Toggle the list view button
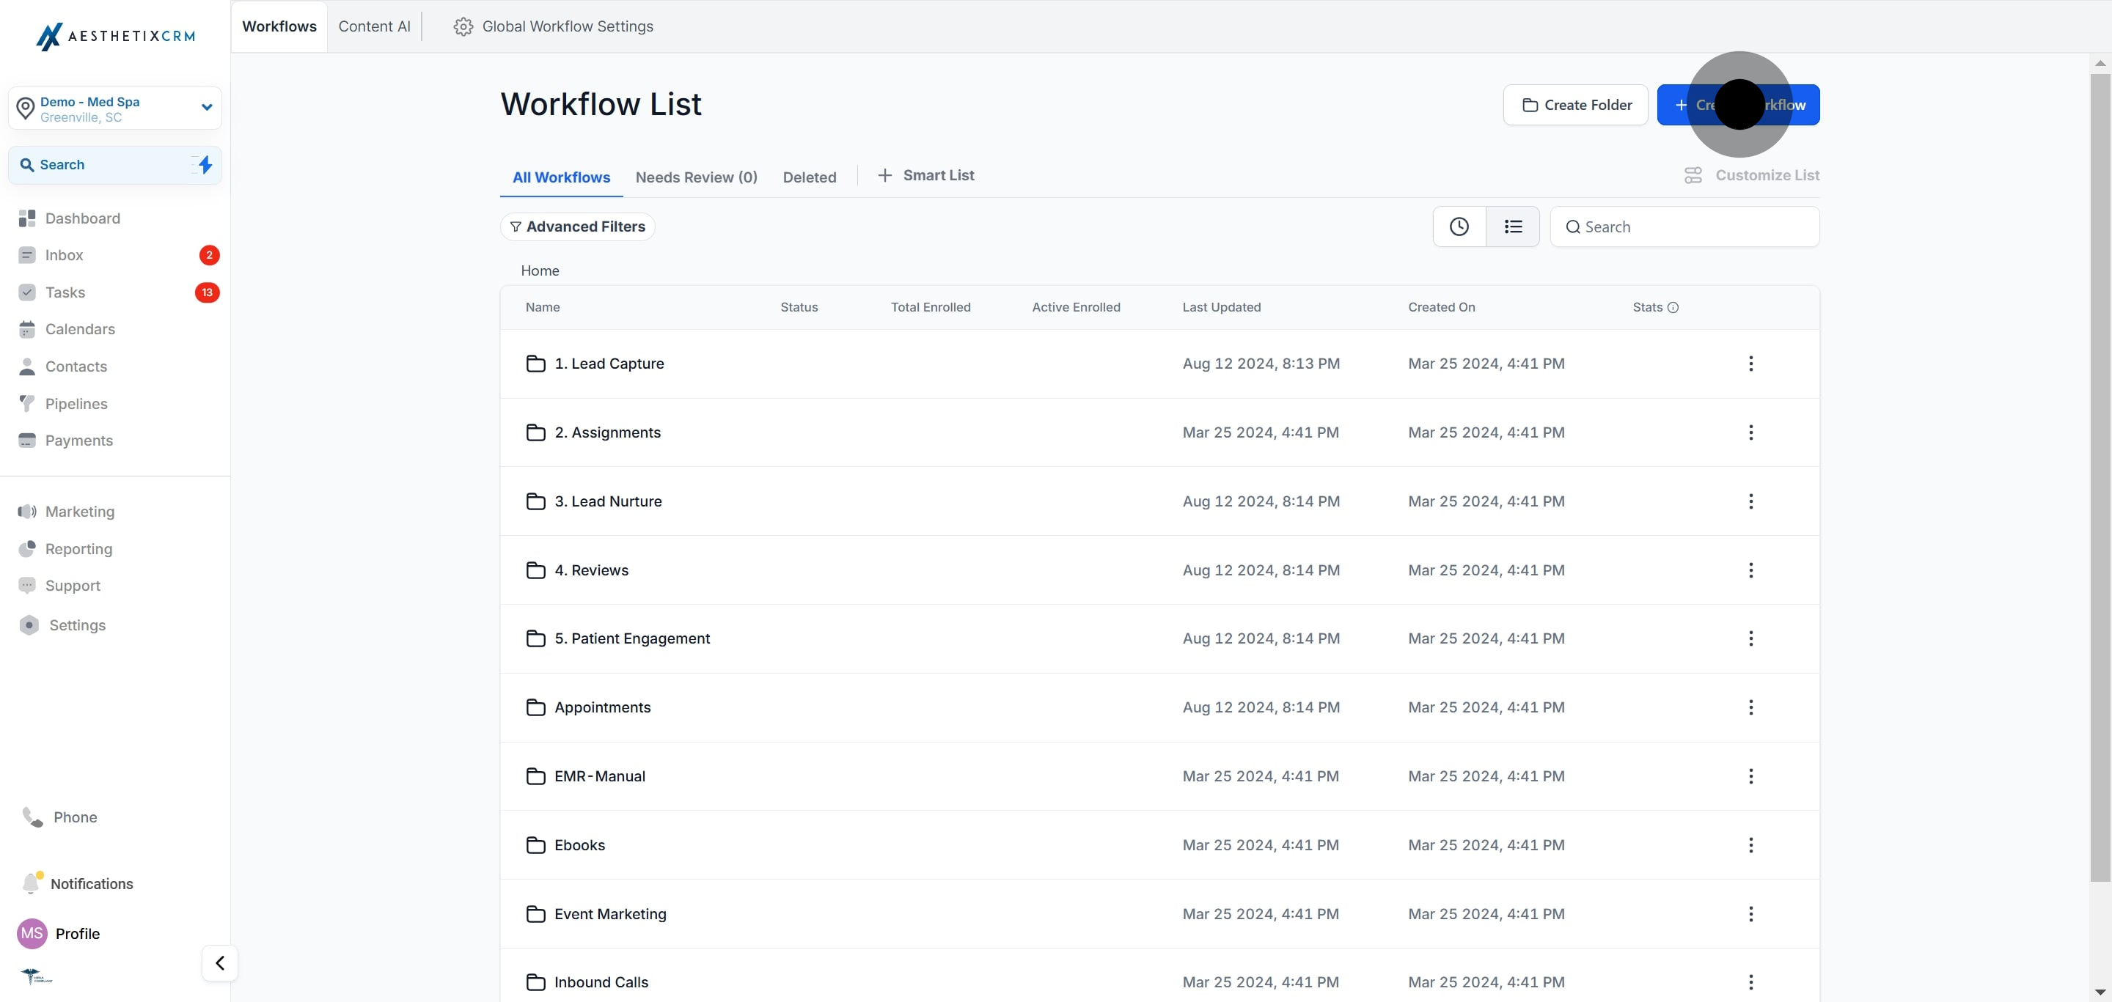The width and height of the screenshot is (2112, 1002). tap(1513, 227)
